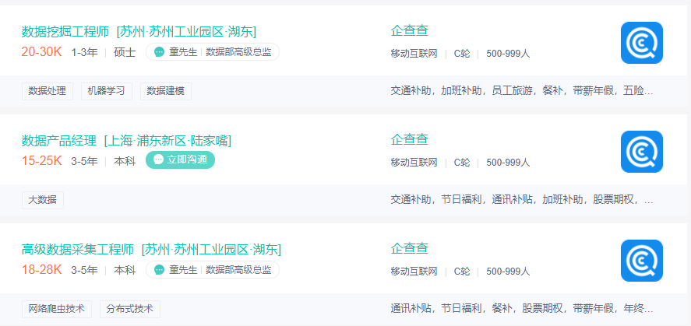The width and height of the screenshot is (691, 326).
Task: Select the 数据建模 skill tag
Action: click(166, 91)
